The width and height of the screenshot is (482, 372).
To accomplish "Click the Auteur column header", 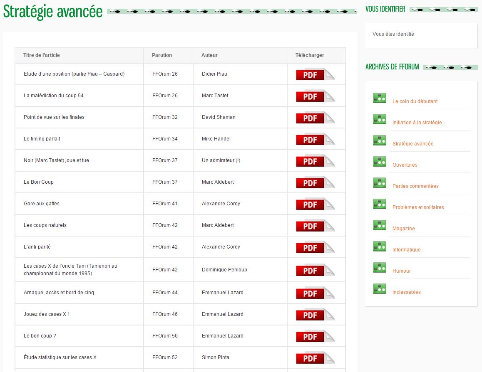I will [x=209, y=55].
